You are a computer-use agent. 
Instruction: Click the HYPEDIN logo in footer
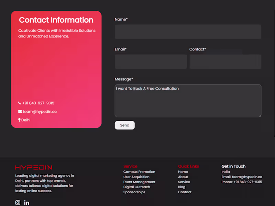(34, 168)
